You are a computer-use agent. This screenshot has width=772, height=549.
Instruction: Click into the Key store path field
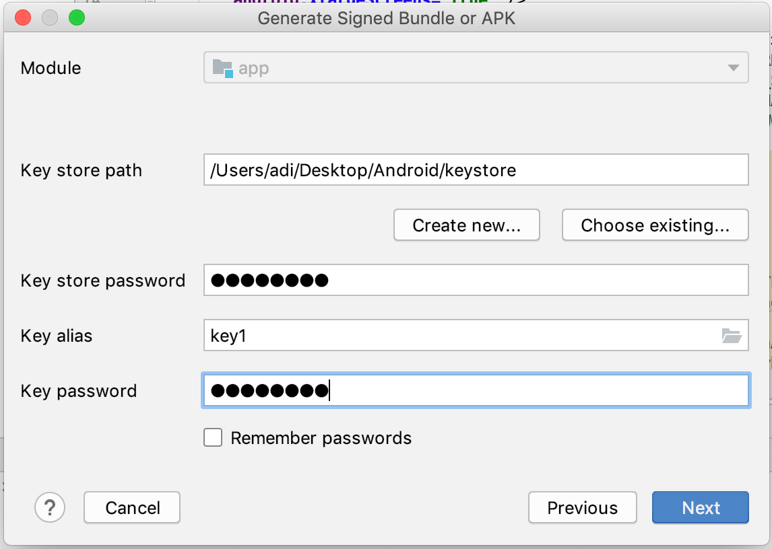tap(476, 170)
